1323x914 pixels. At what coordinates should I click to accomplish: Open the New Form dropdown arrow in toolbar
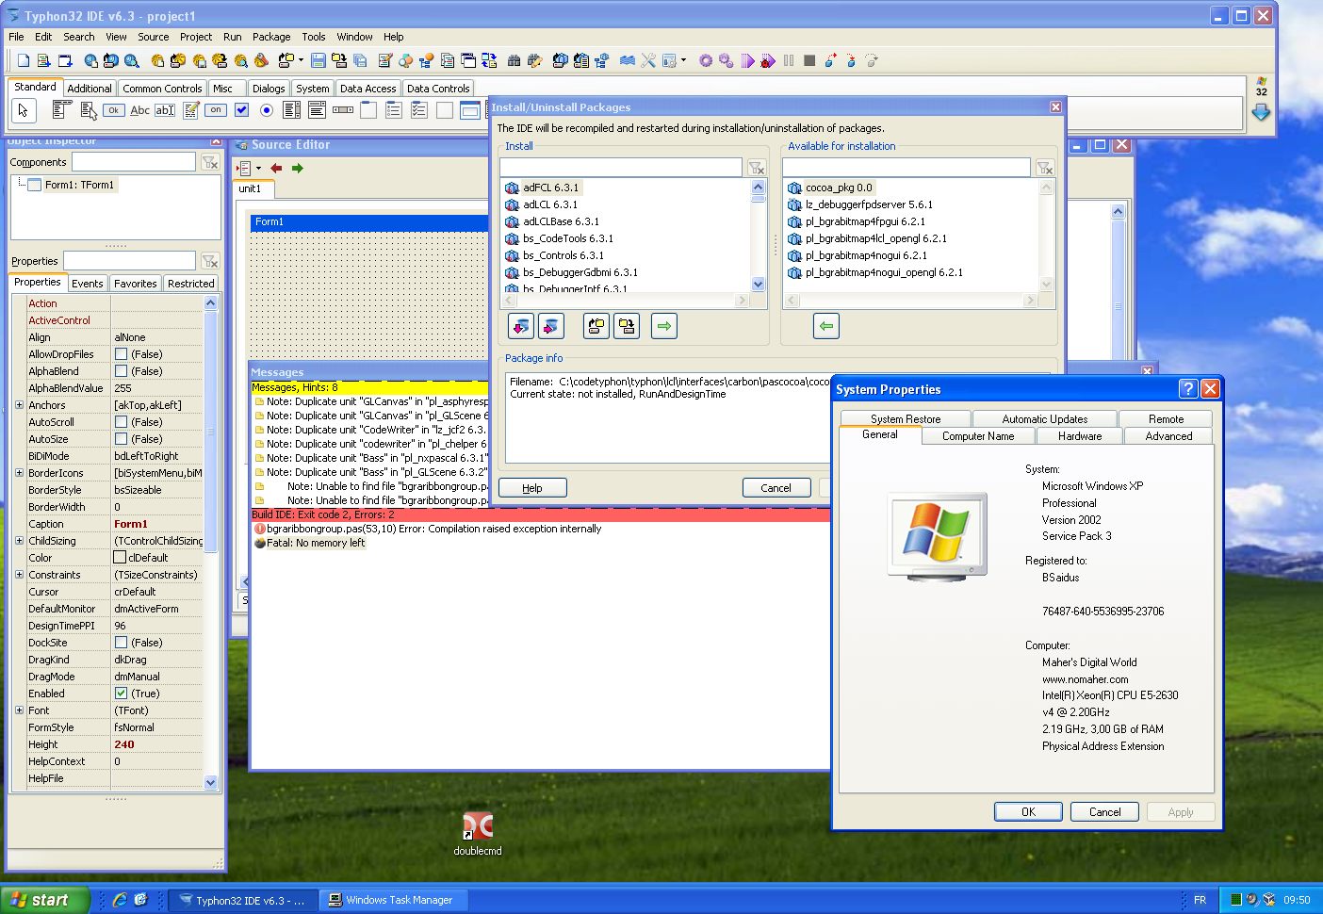(301, 60)
